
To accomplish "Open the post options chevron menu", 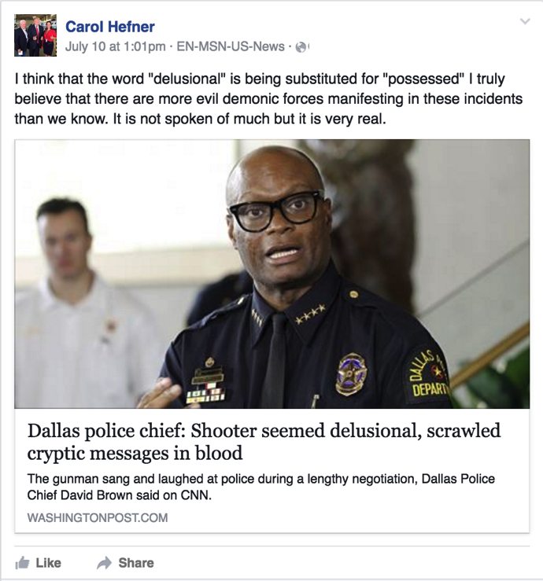I will pyautogui.click(x=525, y=21).
